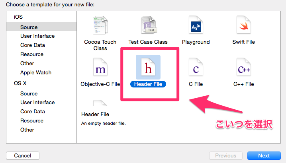Open User Interface under iOS
Viewport: 286px width, 163px height.
[37, 36]
